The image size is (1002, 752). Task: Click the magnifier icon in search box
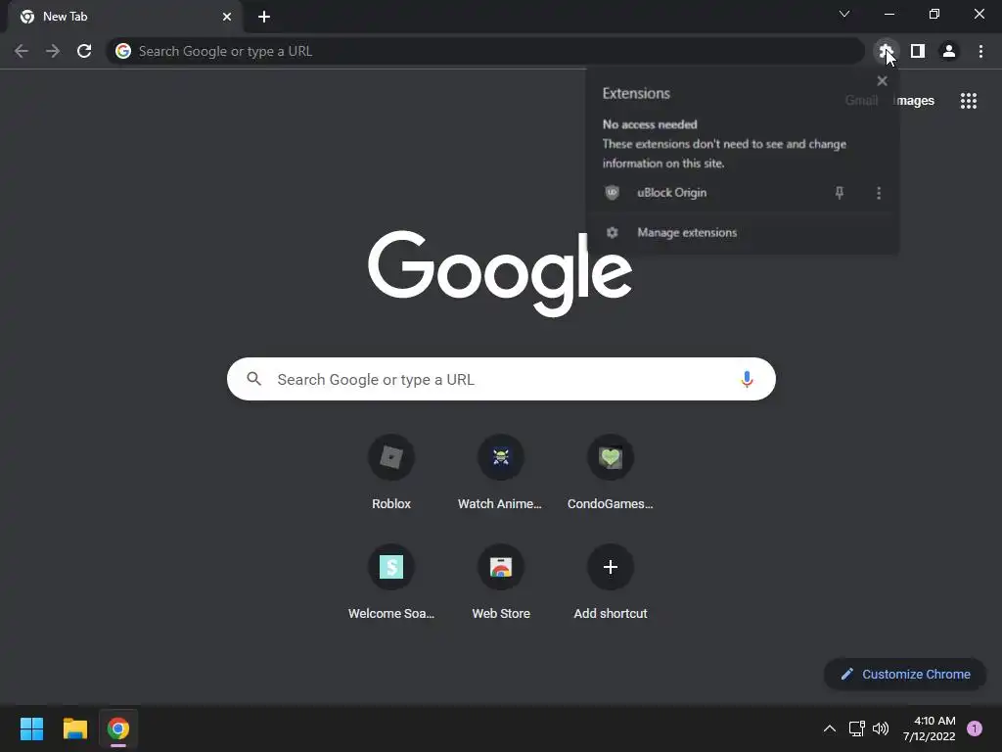click(254, 379)
